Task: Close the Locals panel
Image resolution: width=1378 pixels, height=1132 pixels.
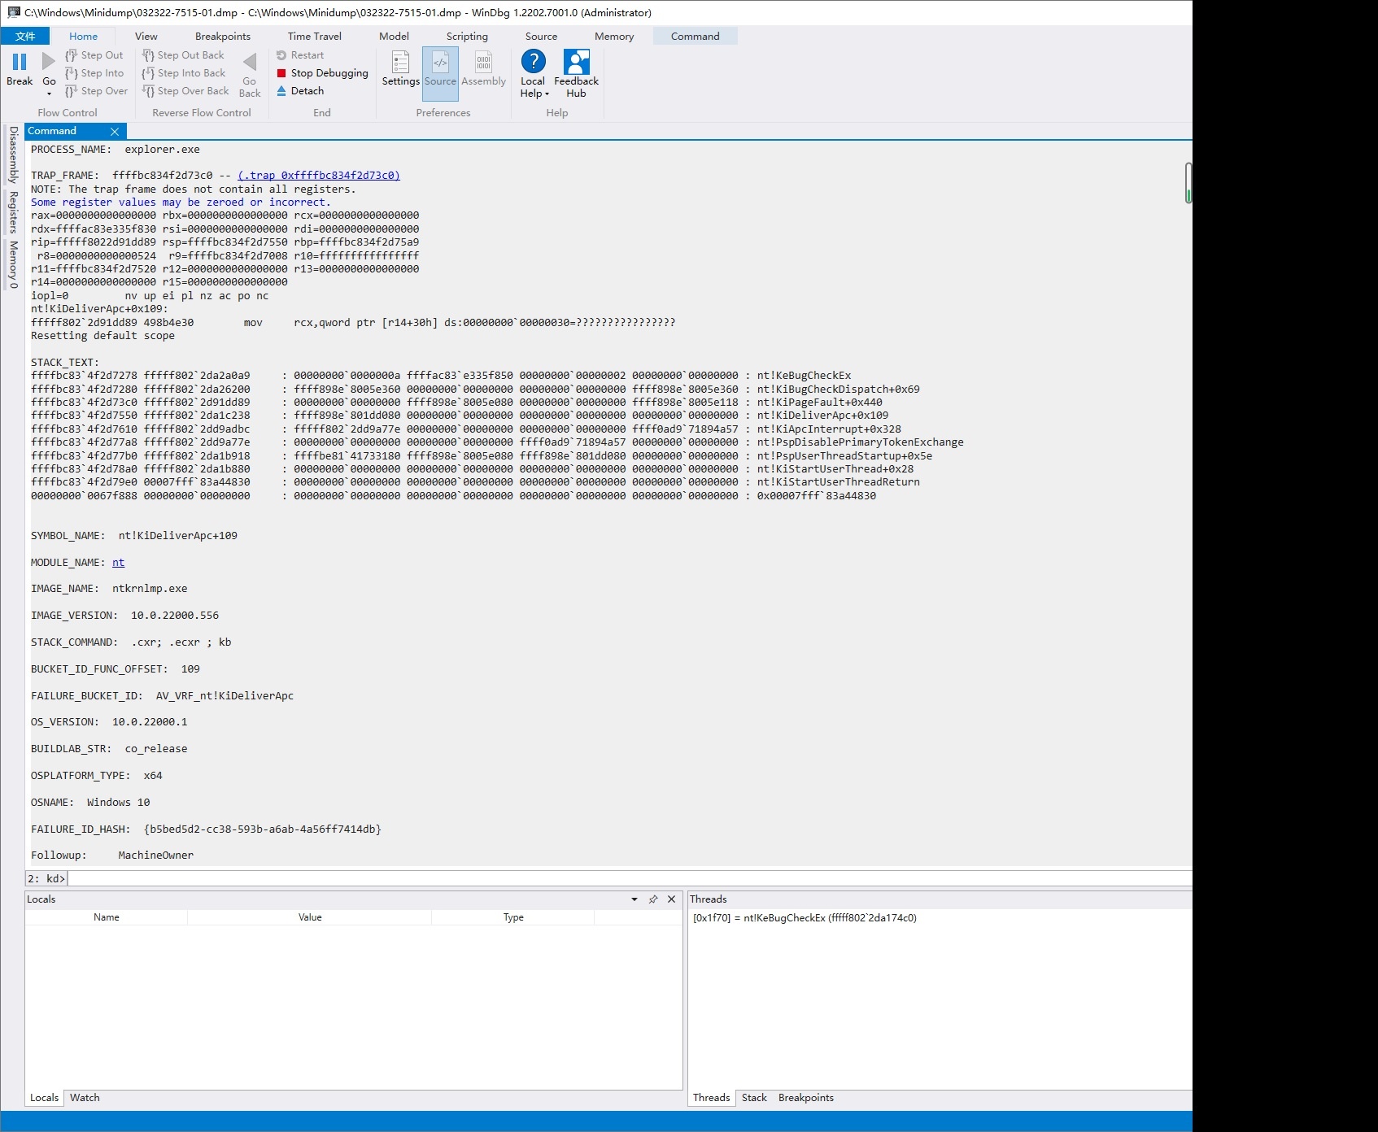Action: (671, 899)
